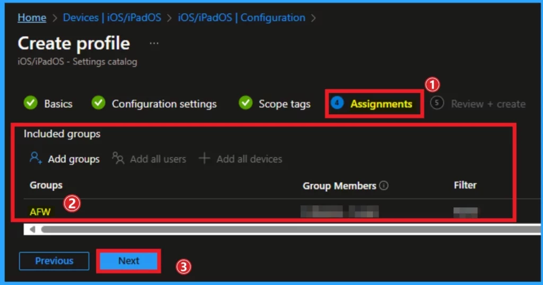The width and height of the screenshot is (543, 285).
Task: Open the Review + create step
Action: (x=488, y=103)
